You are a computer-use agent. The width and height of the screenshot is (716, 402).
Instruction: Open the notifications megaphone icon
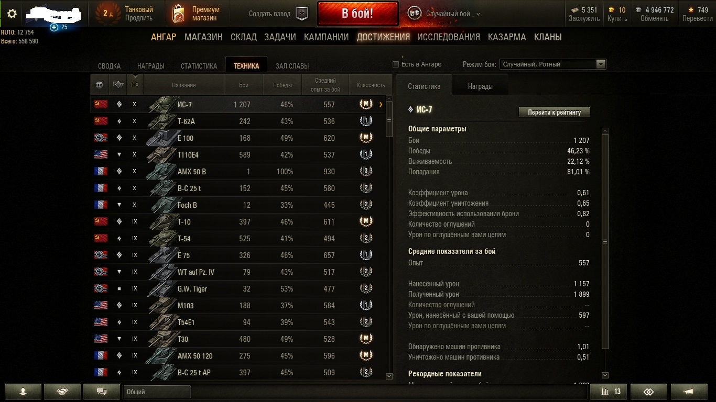click(689, 392)
